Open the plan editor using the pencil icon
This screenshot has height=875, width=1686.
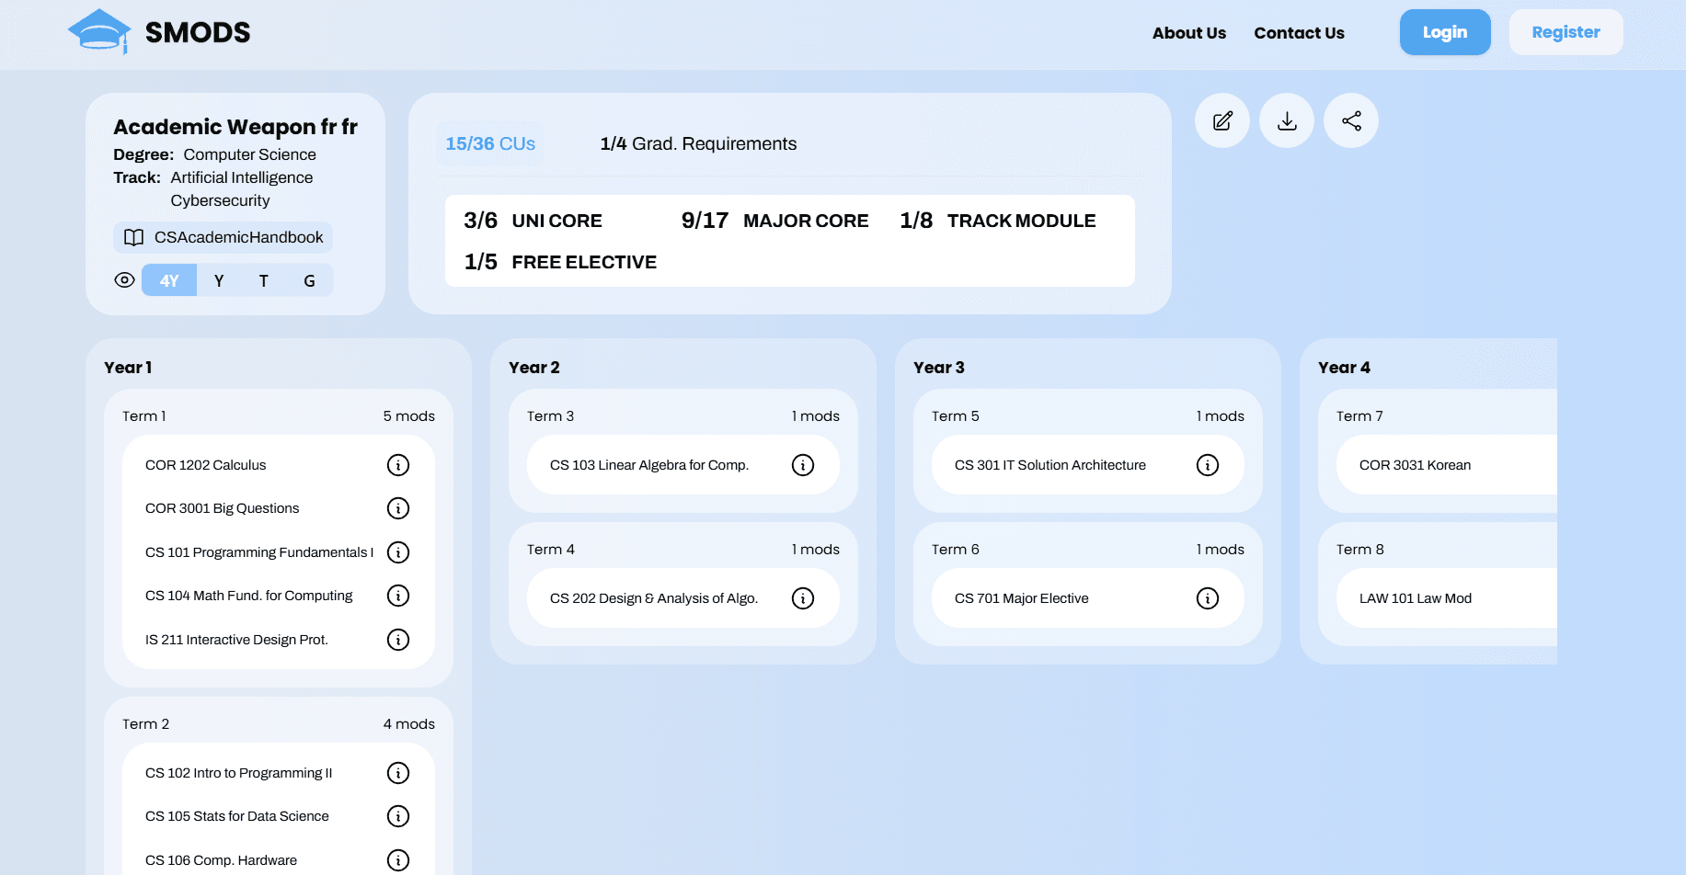pyautogui.click(x=1221, y=120)
